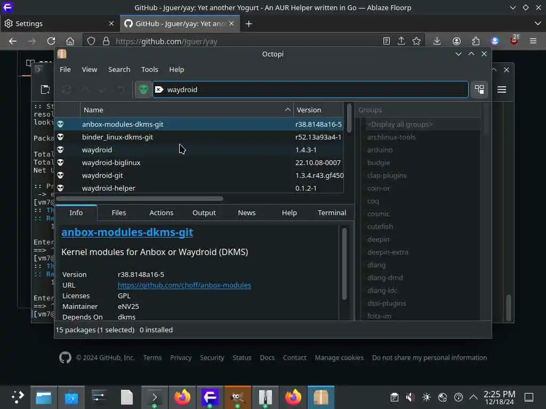Open the Help menu in Octopi
Viewport: 546px width, 409px height.
[x=176, y=70]
